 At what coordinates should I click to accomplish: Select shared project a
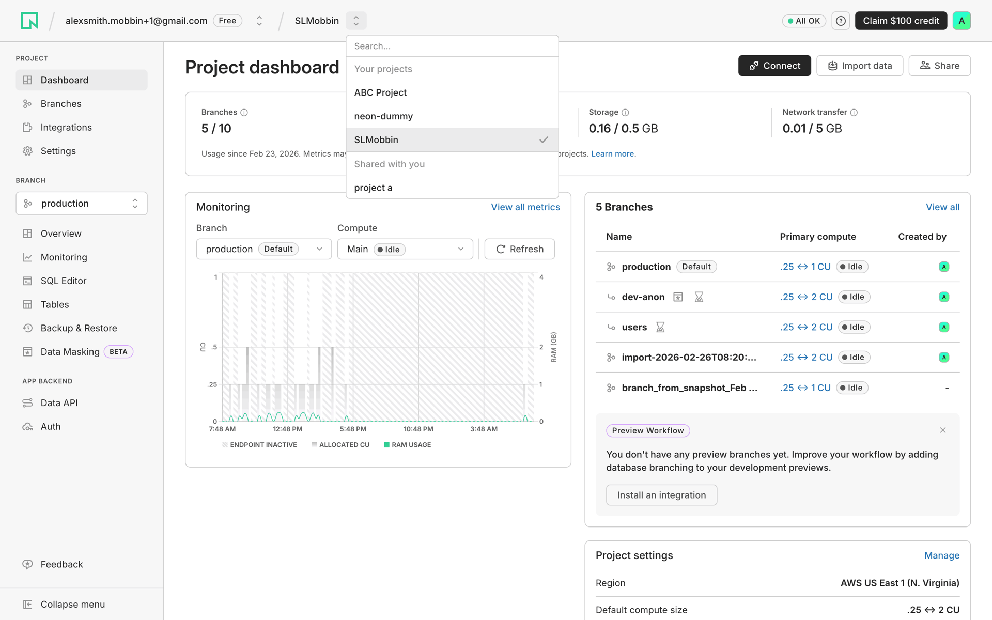[452, 188]
